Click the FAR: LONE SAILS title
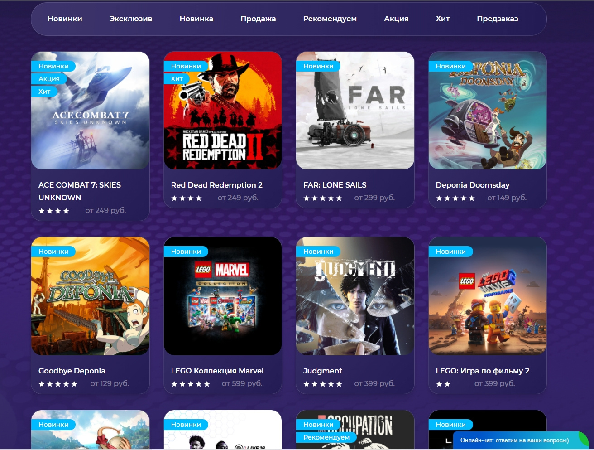 [335, 185]
